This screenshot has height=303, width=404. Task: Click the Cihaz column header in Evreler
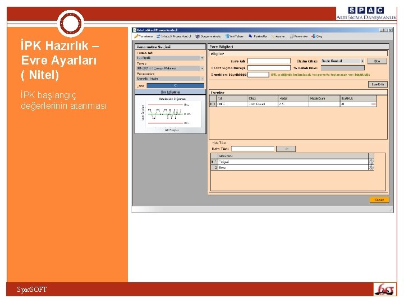pos(263,98)
